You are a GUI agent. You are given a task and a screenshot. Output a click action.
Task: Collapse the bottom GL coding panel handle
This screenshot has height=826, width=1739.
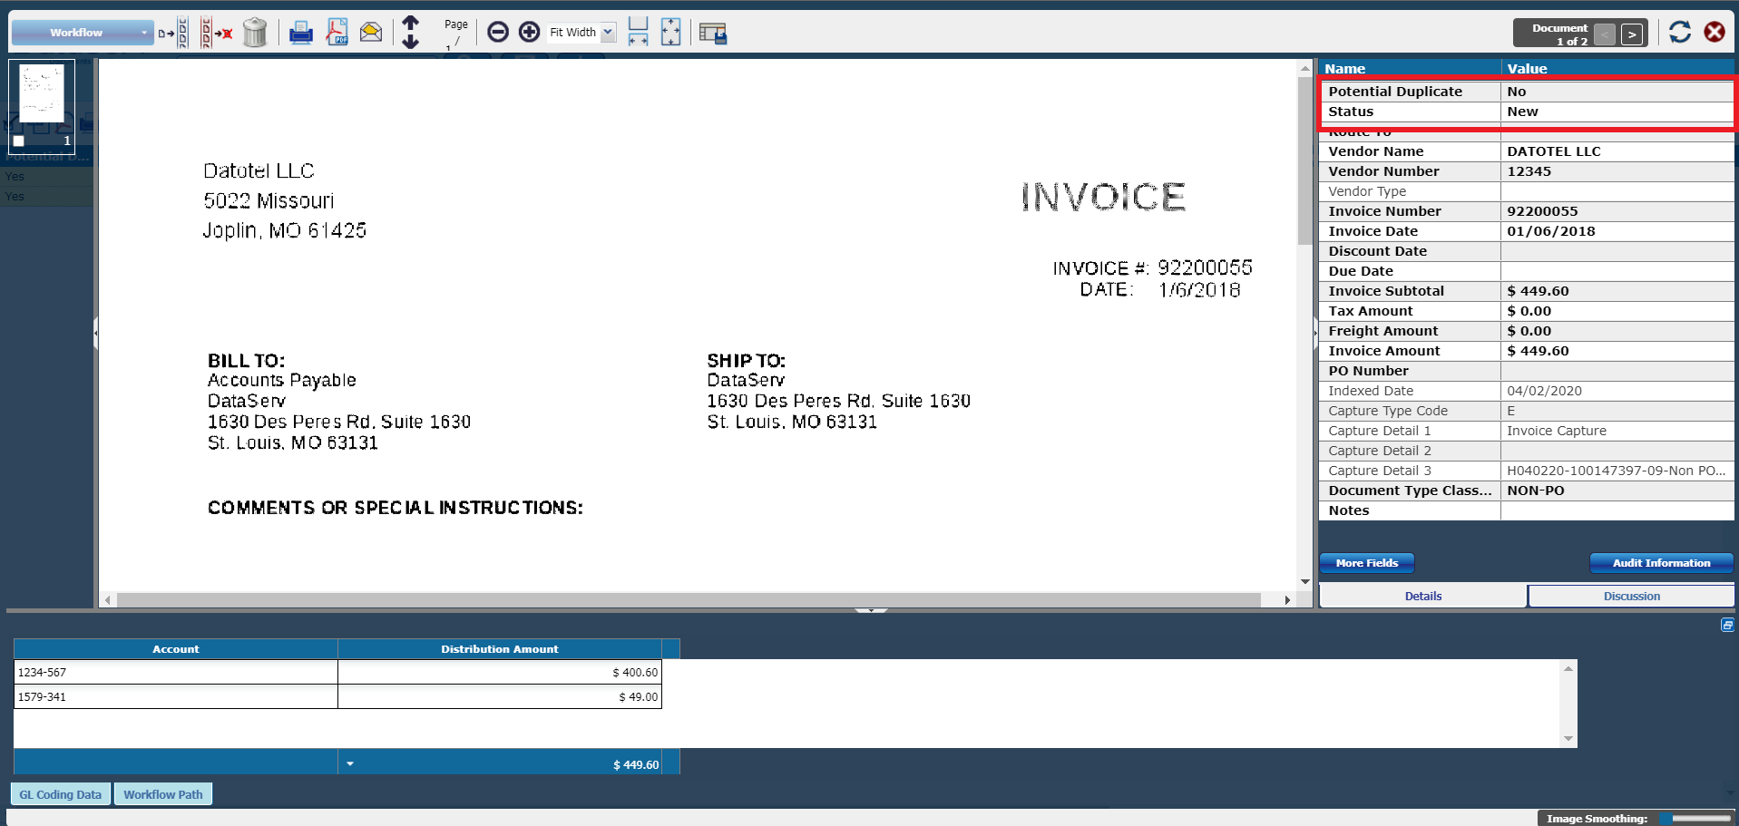point(871,610)
